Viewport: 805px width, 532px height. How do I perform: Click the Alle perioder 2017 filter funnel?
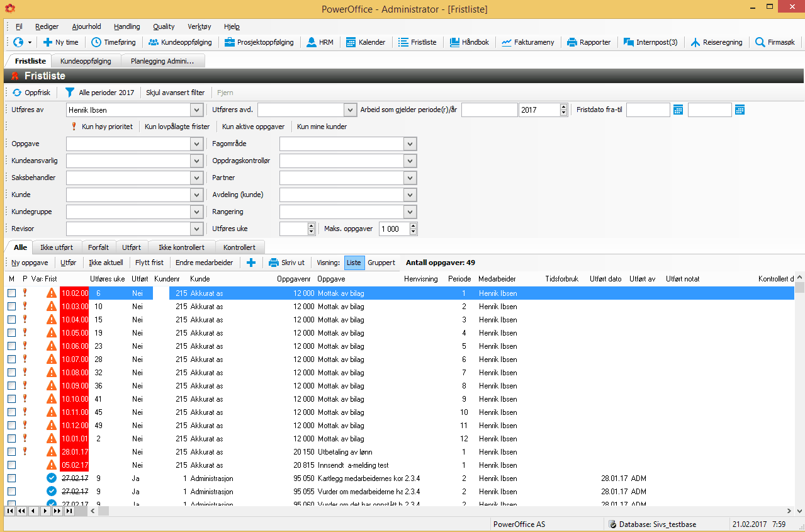click(x=70, y=93)
